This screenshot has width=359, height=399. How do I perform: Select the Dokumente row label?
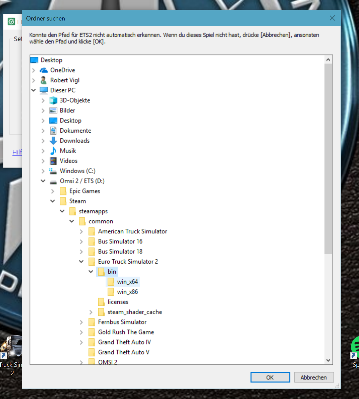point(75,131)
